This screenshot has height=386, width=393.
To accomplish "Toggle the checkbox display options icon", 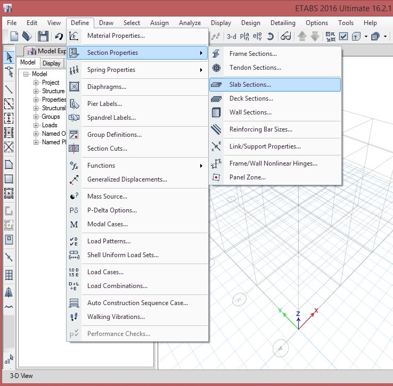I will tap(343, 36).
